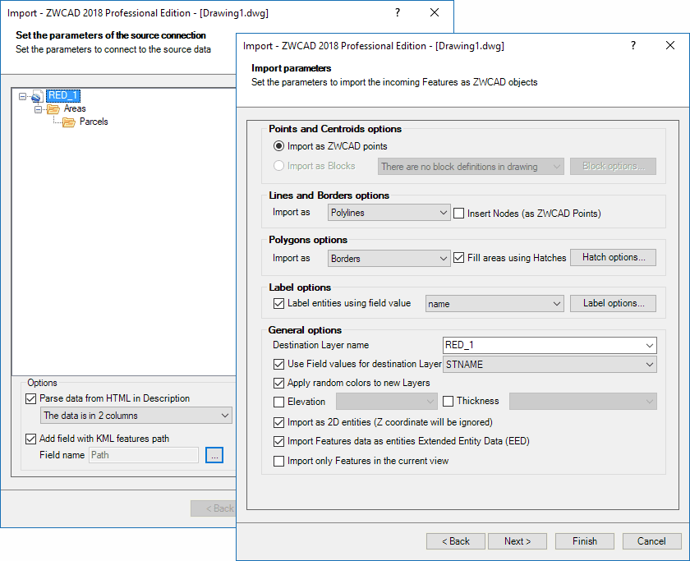Enable Insert Nodes as ZWCAD Points
The height and width of the screenshot is (561, 690).
click(458, 214)
